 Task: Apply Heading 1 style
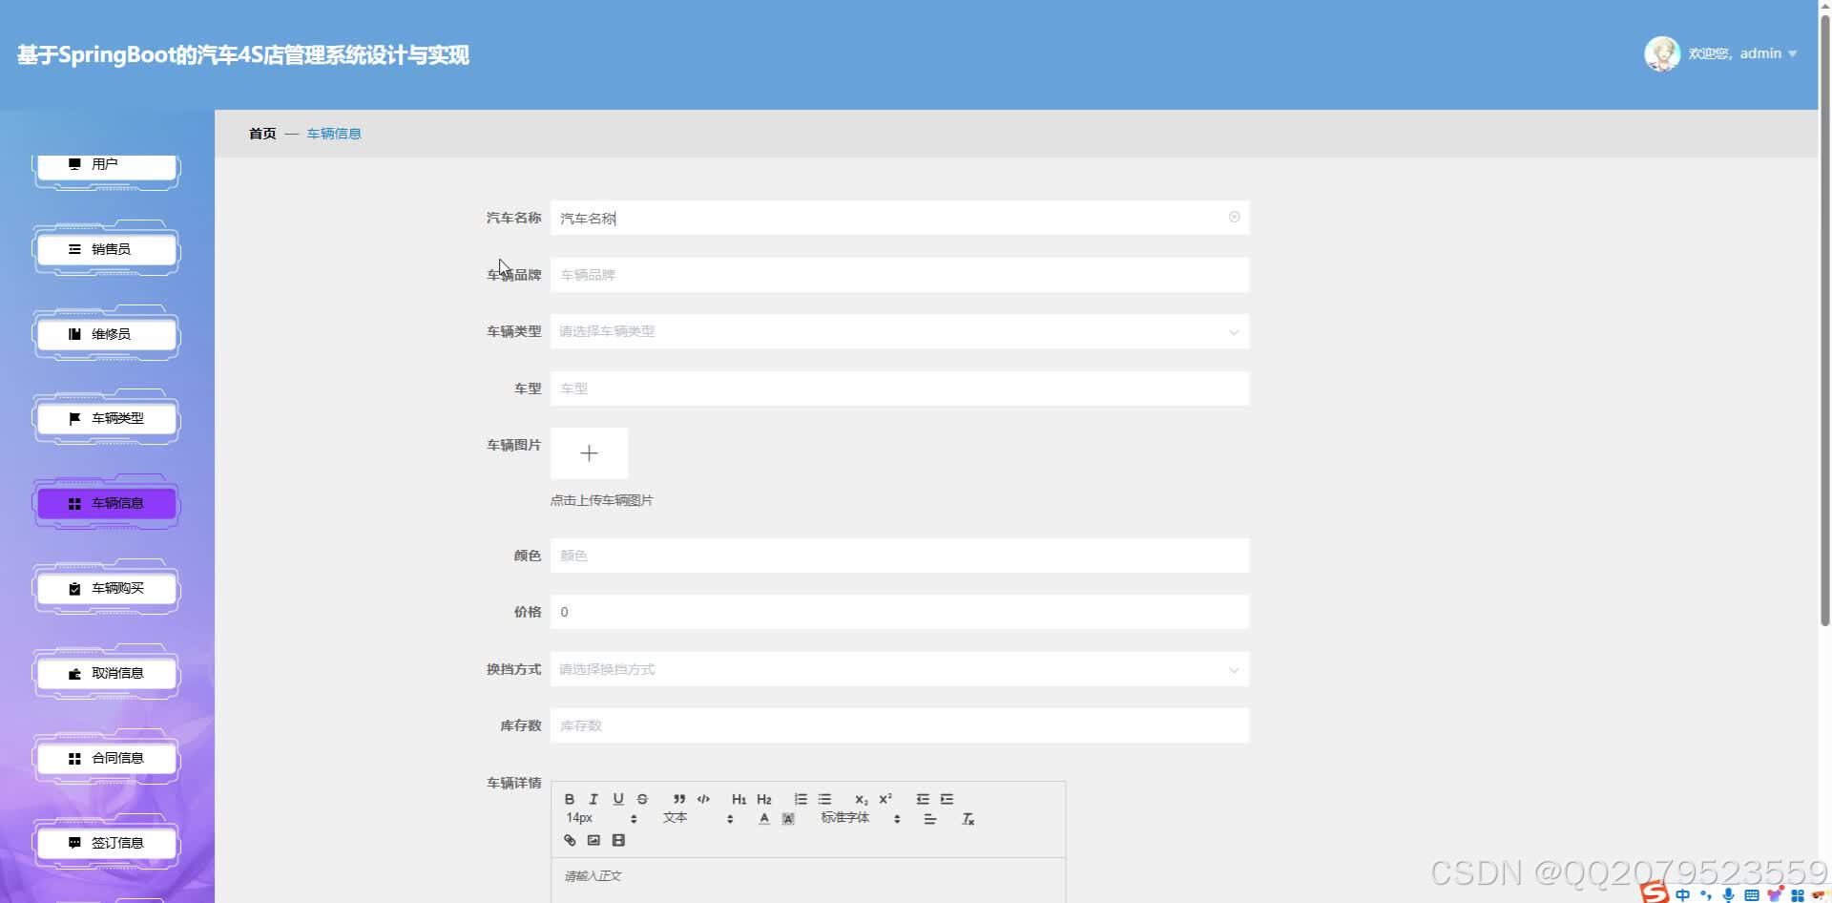(x=739, y=799)
